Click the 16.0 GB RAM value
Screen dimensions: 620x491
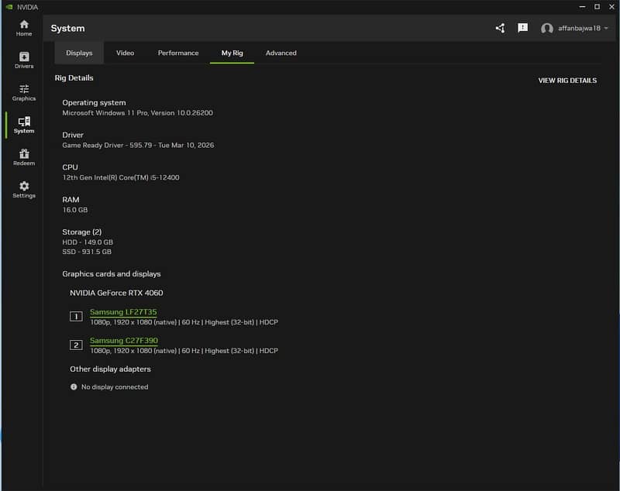(x=74, y=210)
